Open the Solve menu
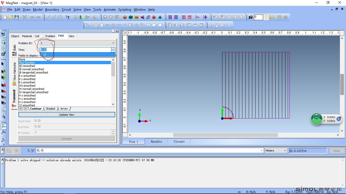Image resolution: width=346 pixels, height=194 pixels. tap(77, 10)
